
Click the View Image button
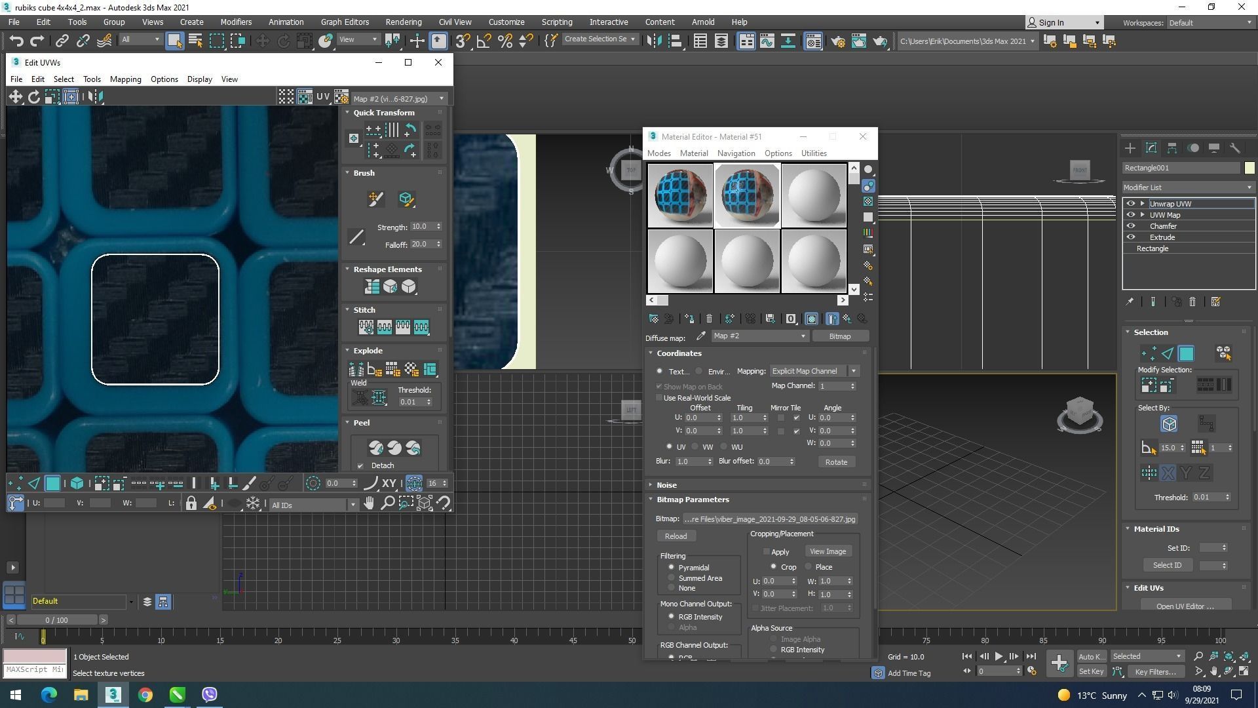[828, 551]
